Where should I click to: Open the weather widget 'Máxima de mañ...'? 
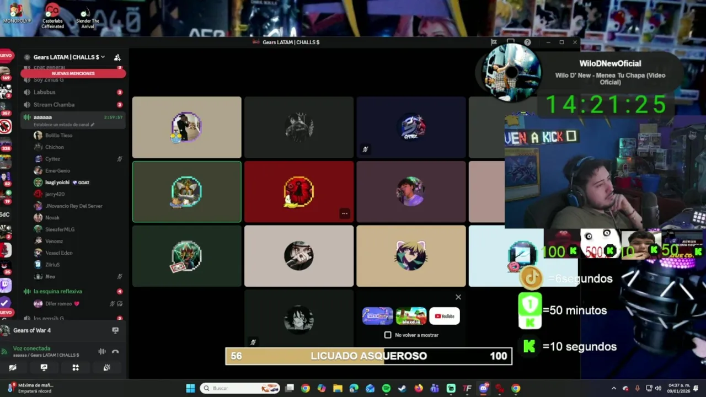[x=30, y=388]
